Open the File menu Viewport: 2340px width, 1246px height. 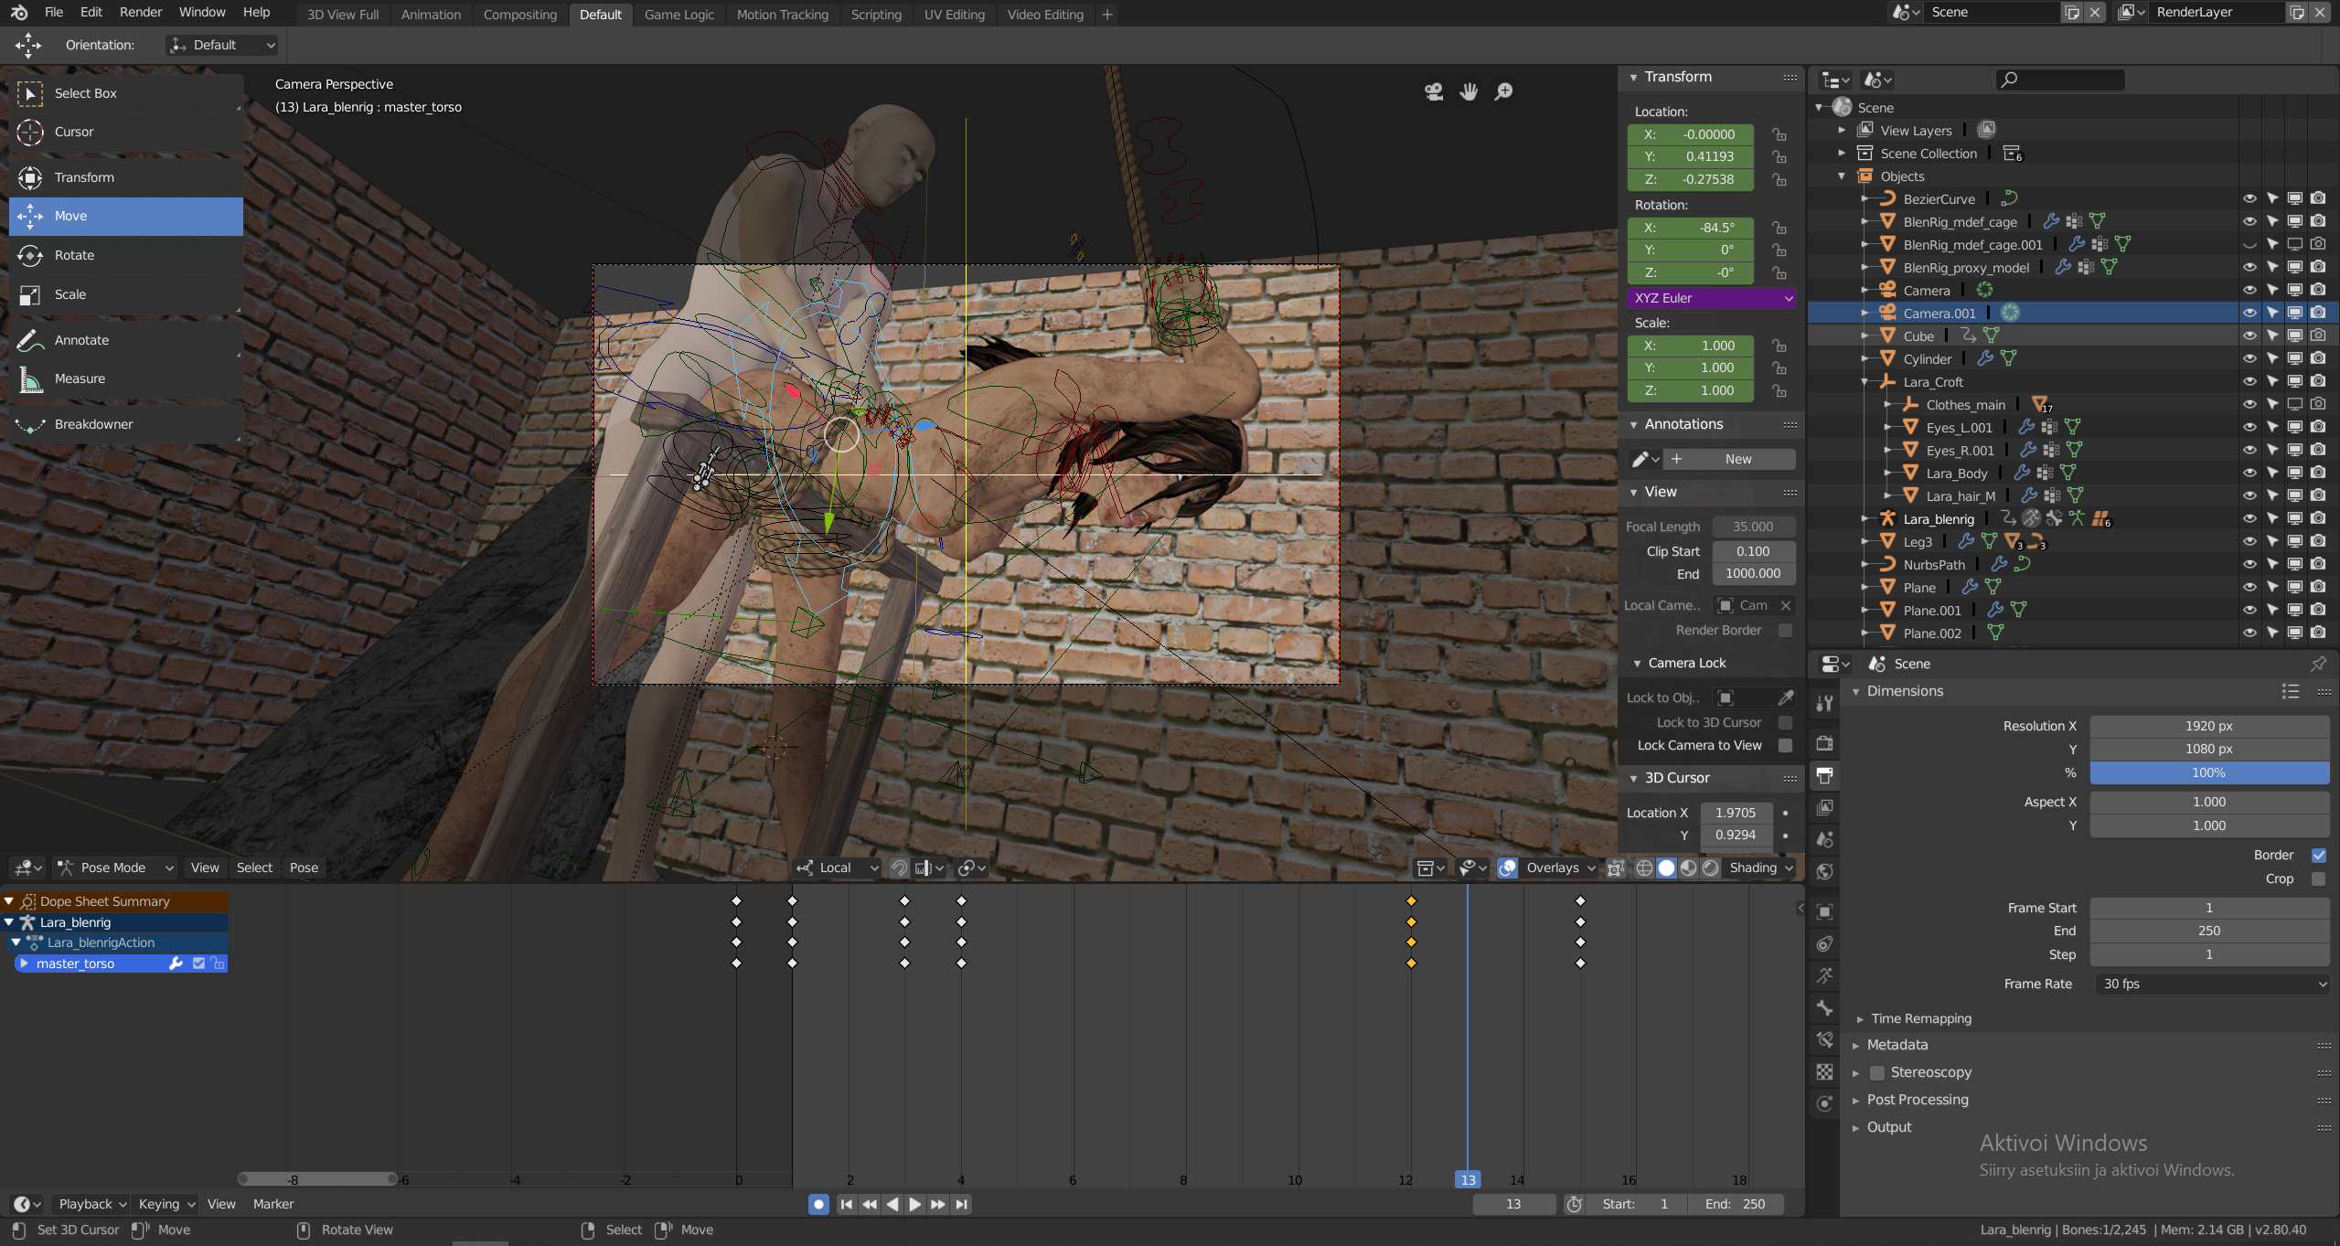(x=54, y=13)
